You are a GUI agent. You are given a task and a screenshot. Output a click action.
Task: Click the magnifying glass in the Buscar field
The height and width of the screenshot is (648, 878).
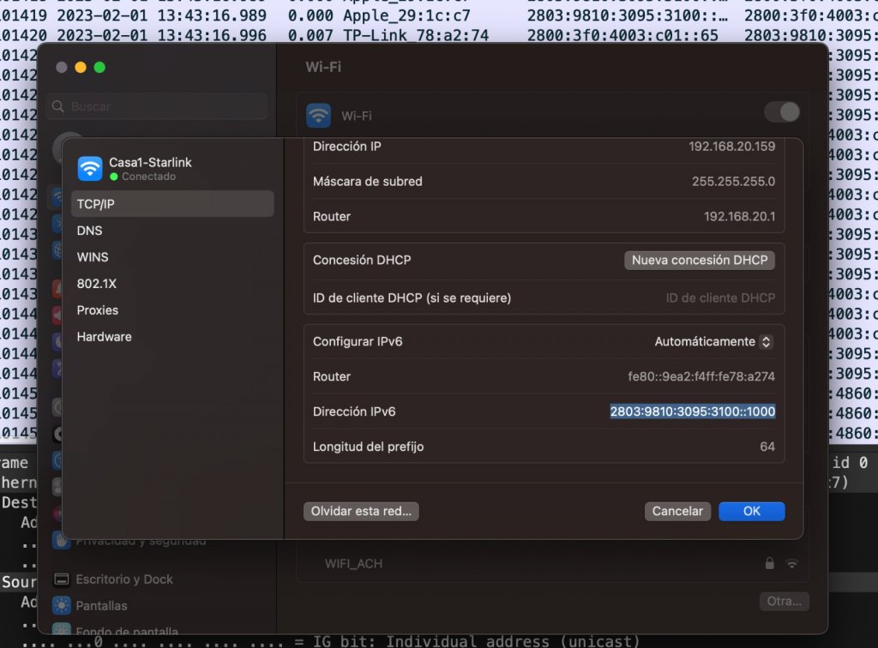pos(58,107)
